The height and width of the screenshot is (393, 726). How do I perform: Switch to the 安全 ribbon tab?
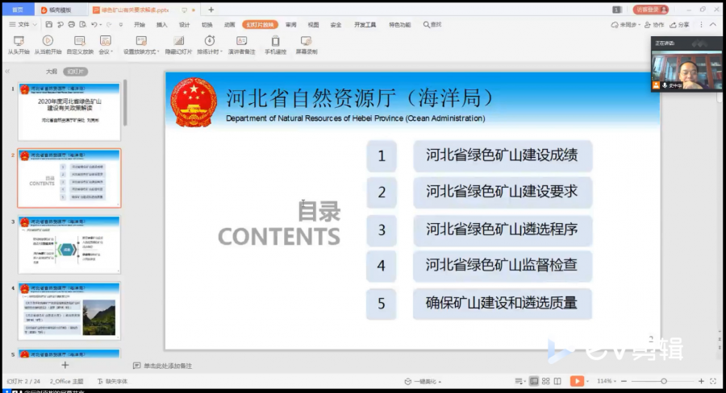336,24
